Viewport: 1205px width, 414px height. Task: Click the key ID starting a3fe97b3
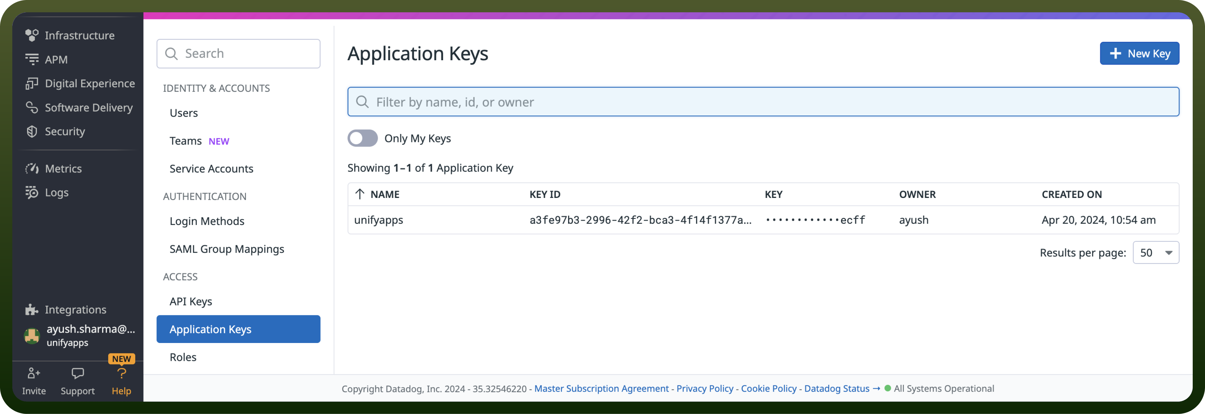point(640,220)
